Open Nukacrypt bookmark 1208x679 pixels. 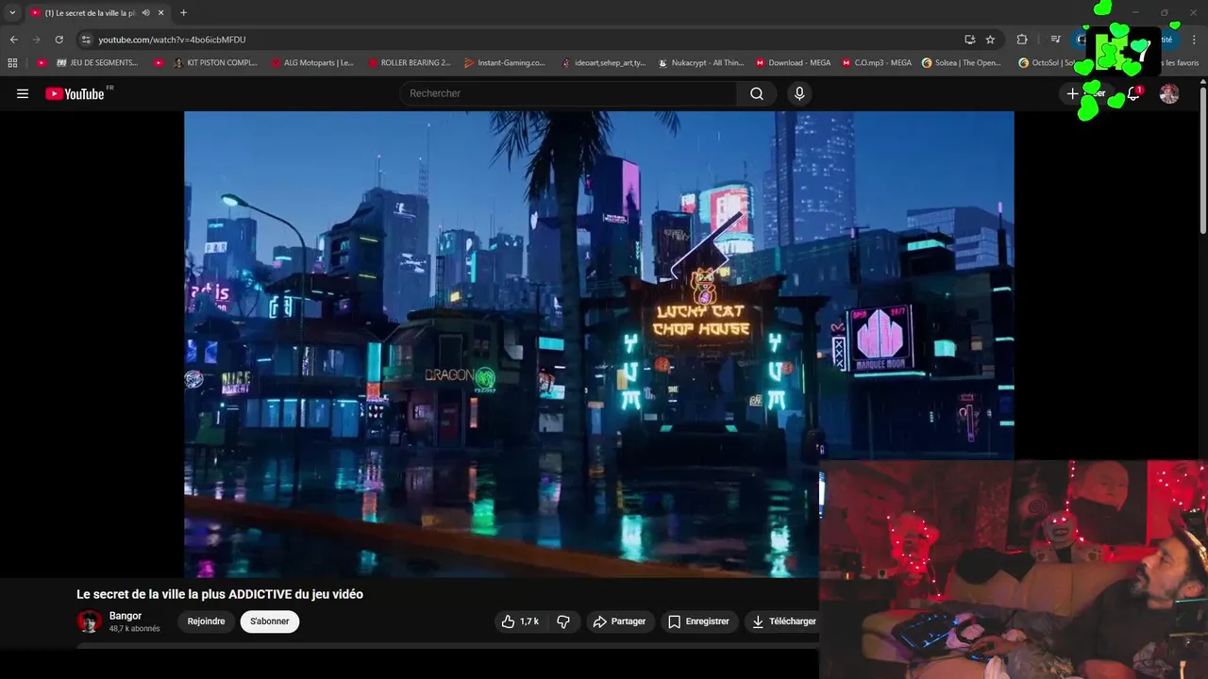700,63
